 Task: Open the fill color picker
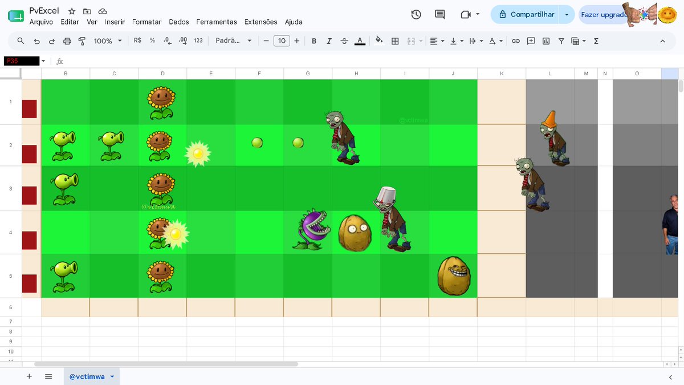[380, 40]
